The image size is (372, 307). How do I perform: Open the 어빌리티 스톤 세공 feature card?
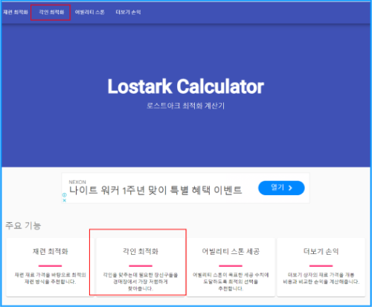231,267
